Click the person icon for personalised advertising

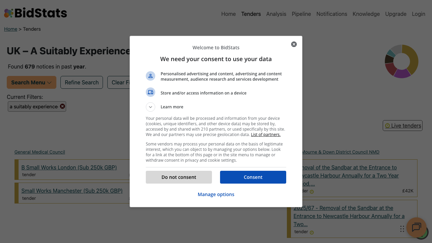[151, 76]
